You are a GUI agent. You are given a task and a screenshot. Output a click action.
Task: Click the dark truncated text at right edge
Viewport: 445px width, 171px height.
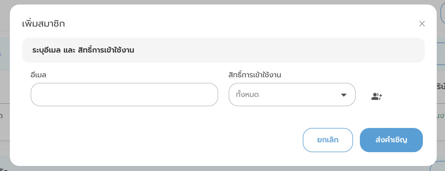click(441, 87)
